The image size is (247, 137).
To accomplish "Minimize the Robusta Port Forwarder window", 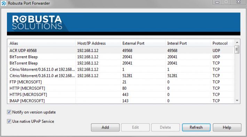I will [x=217, y=2].
